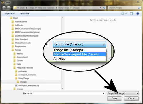
Task: Select Help and Tutorials in the address path
Action: coord(46,8)
